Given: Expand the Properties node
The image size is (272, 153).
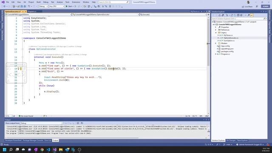Looking at the screenshot, I should (216, 27).
